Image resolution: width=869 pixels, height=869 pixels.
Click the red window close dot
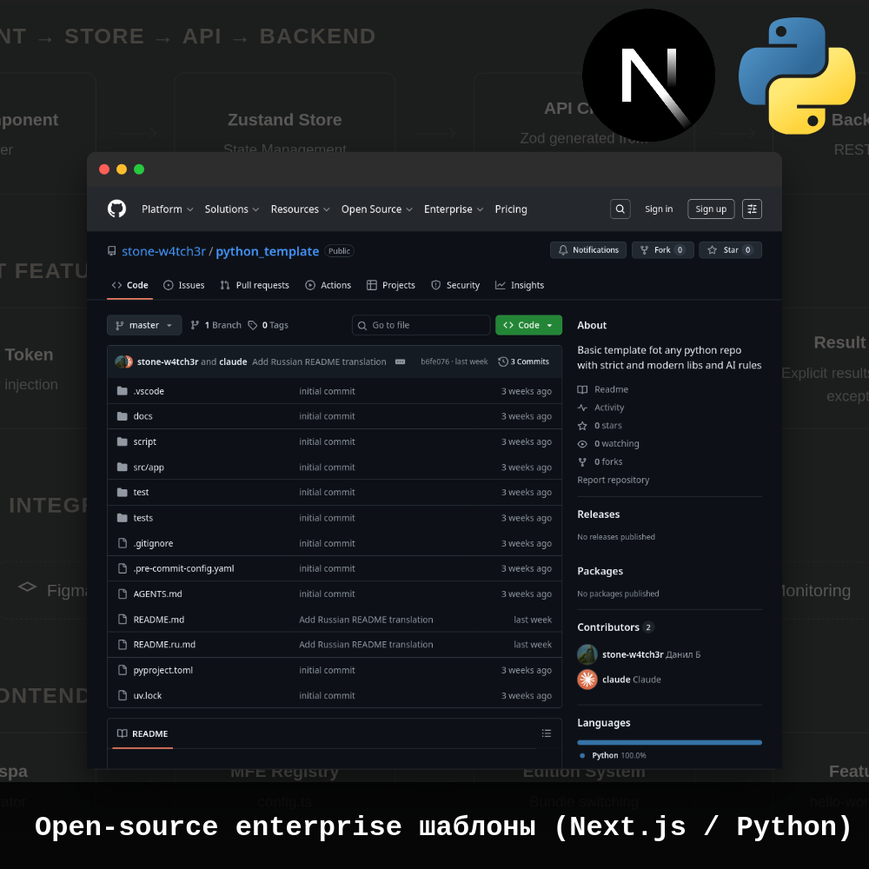(104, 169)
